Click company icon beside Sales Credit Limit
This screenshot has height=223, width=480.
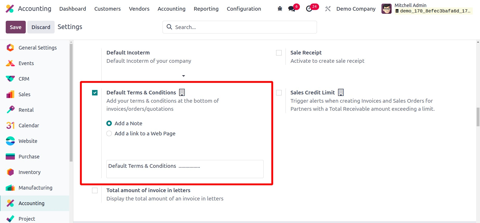(341, 92)
